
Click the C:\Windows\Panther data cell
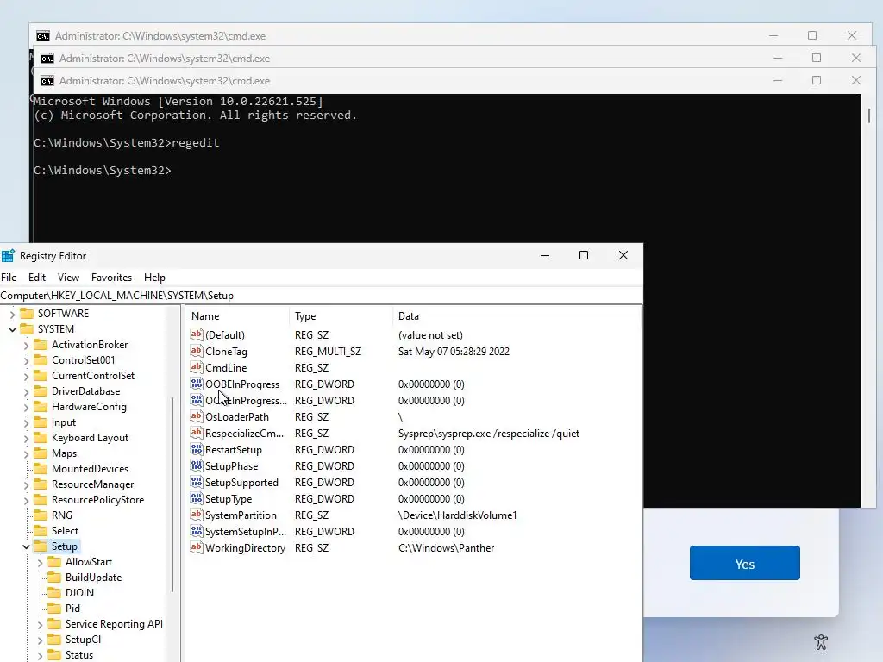coord(446,548)
